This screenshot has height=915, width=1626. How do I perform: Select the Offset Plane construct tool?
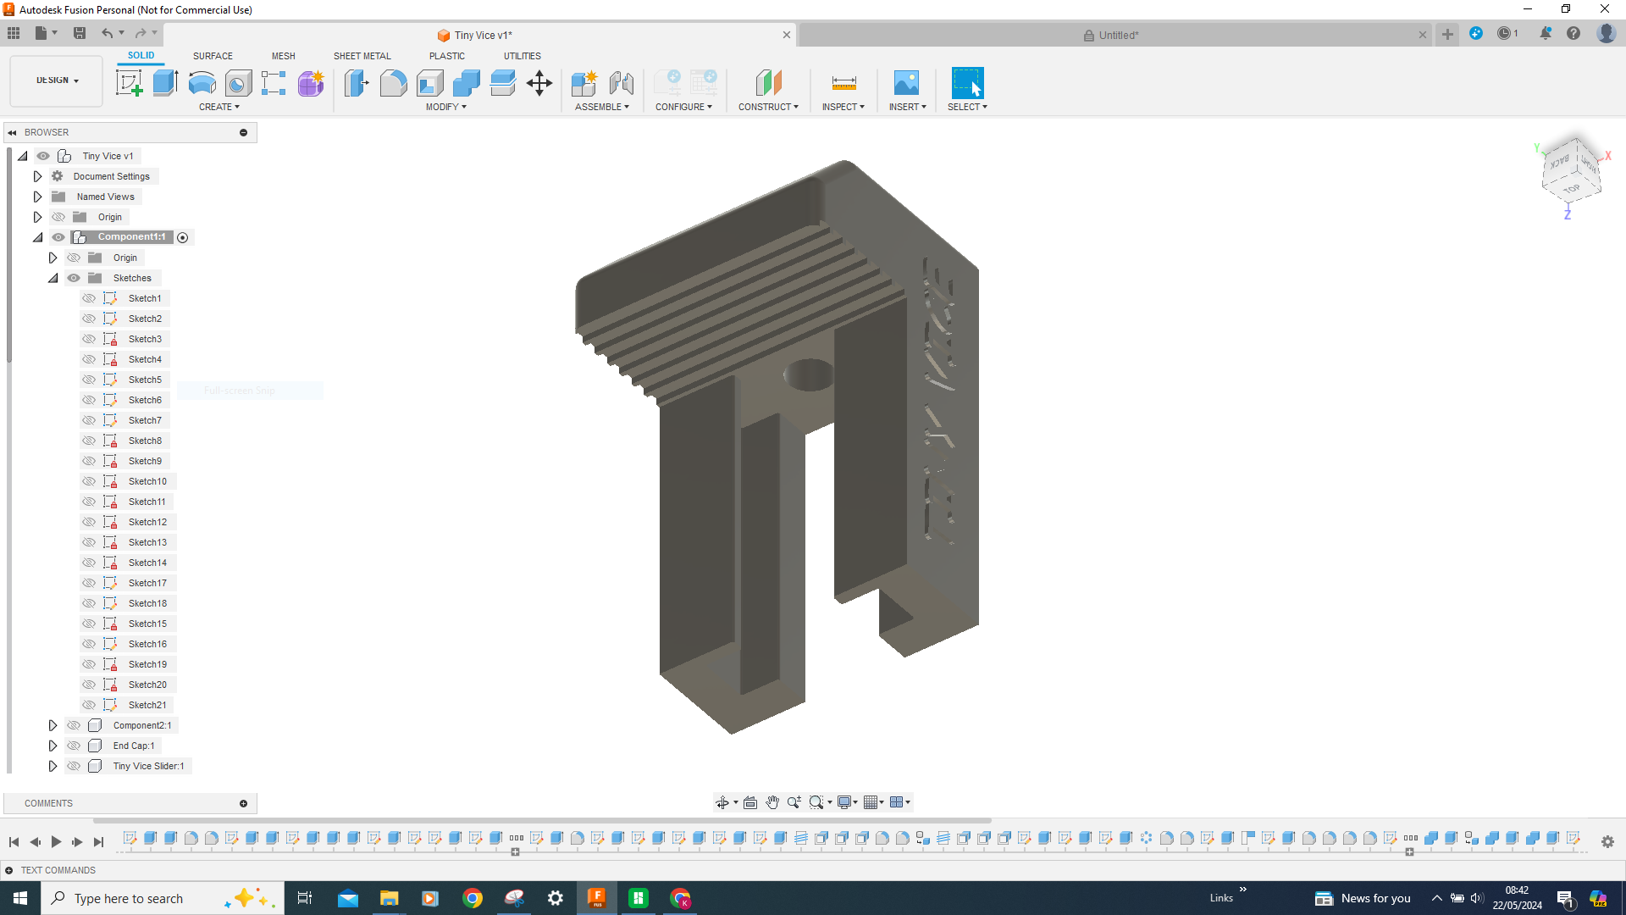tap(768, 83)
